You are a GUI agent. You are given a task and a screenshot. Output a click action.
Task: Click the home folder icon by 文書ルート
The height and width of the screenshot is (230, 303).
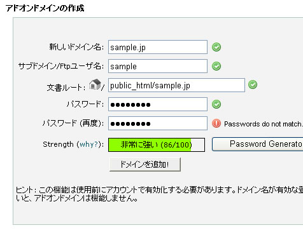coord(95,85)
